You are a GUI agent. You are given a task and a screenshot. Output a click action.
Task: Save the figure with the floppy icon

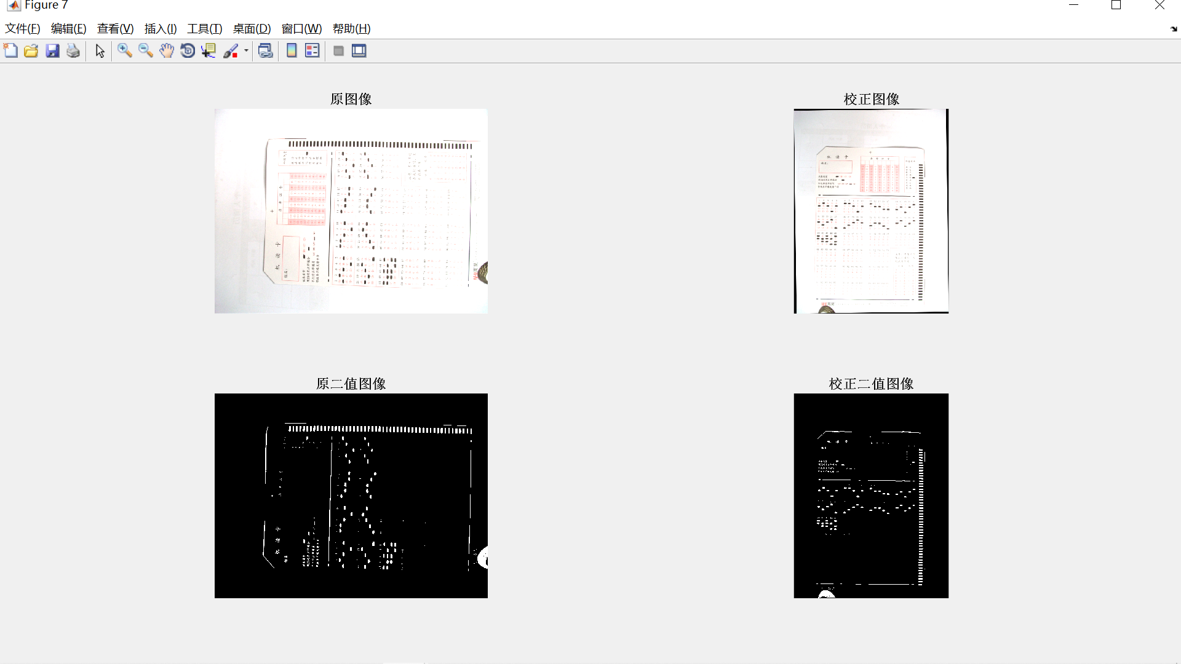pos(52,51)
